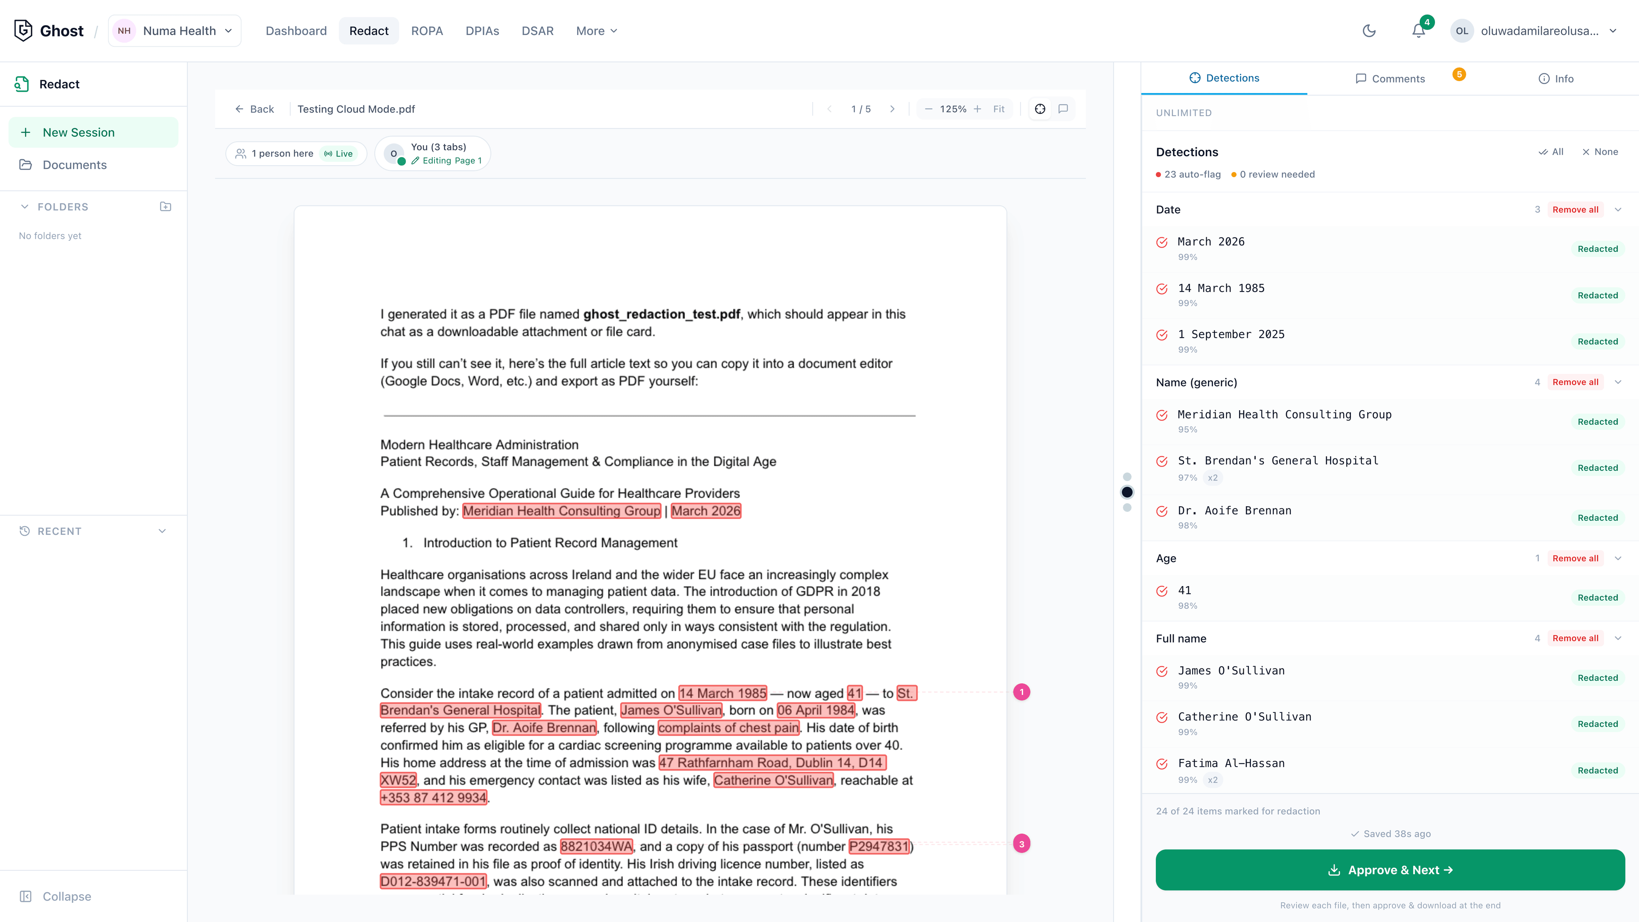Toggle redaction check for March 2026
Image resolution: width=1639 pixels, height=922 pixels.
[x=1162, y=242]
